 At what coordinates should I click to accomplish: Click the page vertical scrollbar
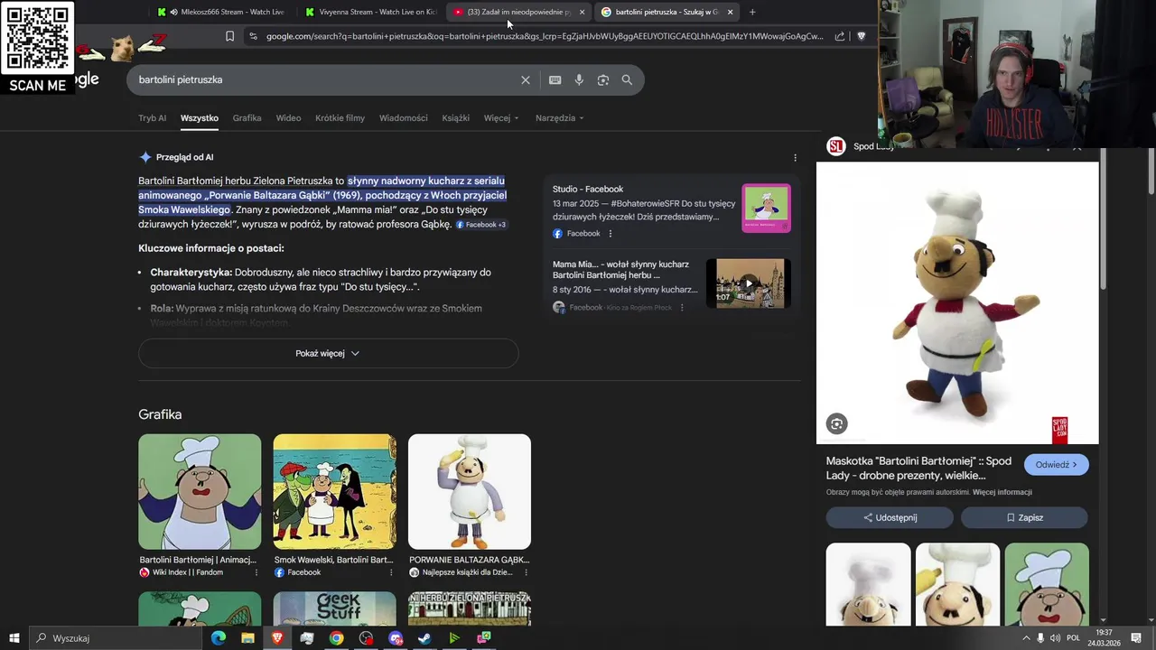(x=1151, y=170)
